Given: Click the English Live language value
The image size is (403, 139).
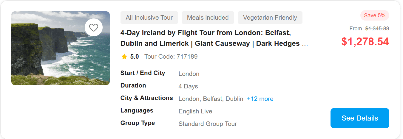Looking at the screenshot, I should tap(195, 111).
